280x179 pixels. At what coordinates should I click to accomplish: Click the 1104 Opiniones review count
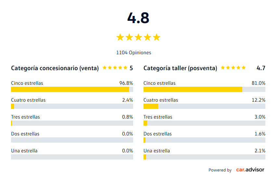pyautogui.click(x=134, y=53)
